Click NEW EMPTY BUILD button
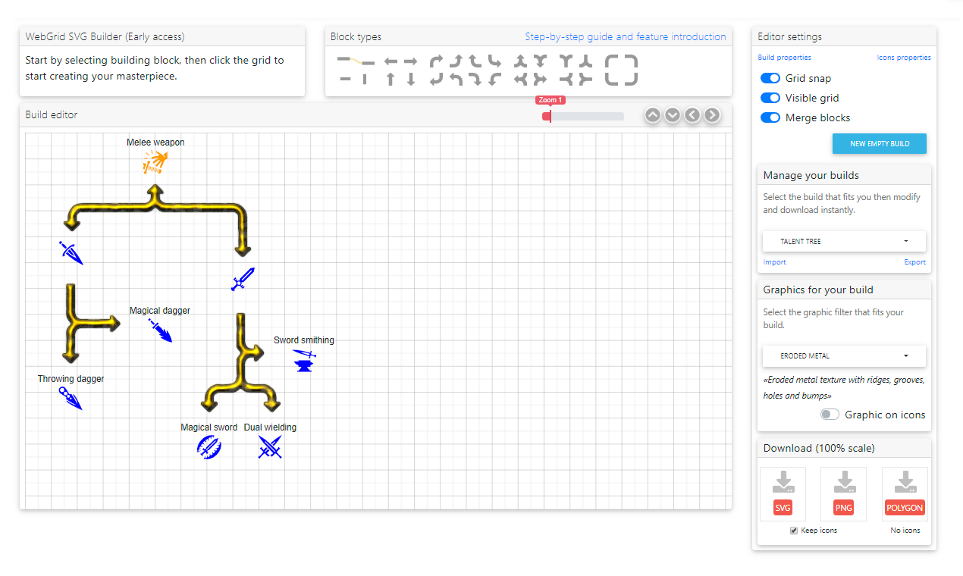963x576 pixels. pos(879,143)
